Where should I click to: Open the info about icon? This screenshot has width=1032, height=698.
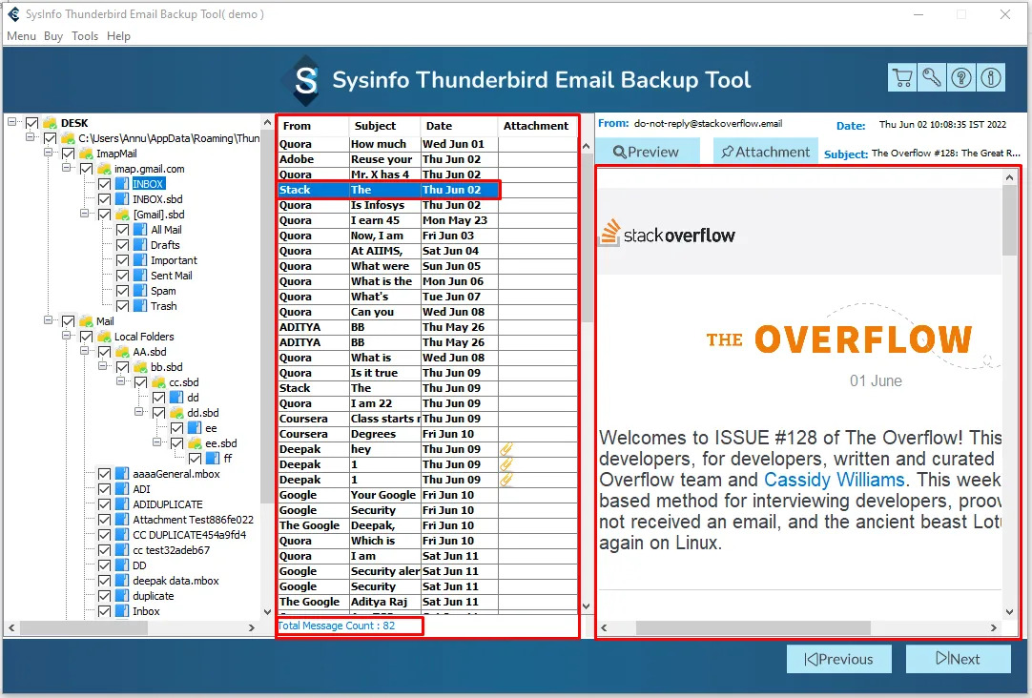pos(991,78)
